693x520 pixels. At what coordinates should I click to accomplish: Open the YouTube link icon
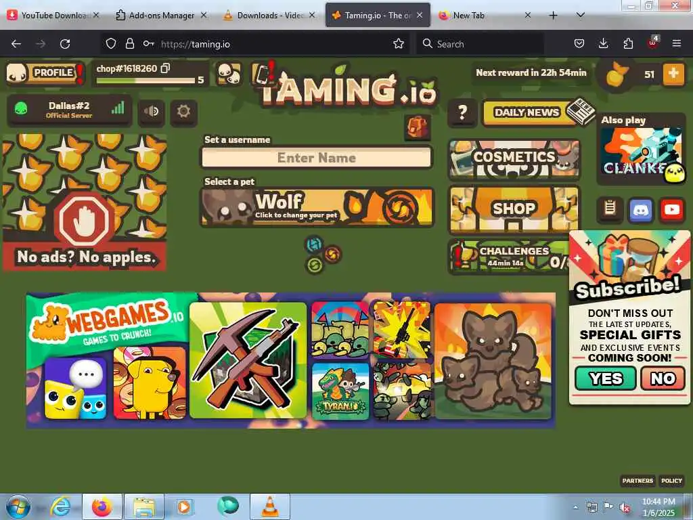coord(672,209)
